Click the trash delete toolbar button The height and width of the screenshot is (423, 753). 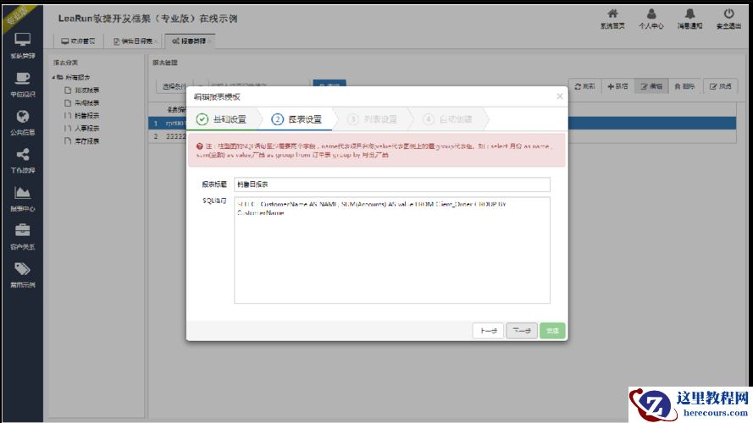tap(684, 86)
